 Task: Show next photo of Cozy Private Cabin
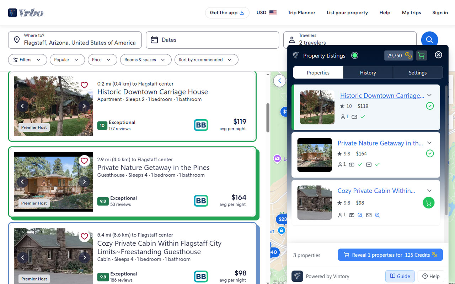coord(84,257)
